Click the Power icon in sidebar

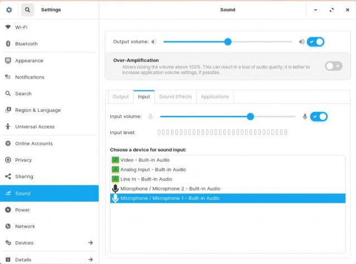8,210
